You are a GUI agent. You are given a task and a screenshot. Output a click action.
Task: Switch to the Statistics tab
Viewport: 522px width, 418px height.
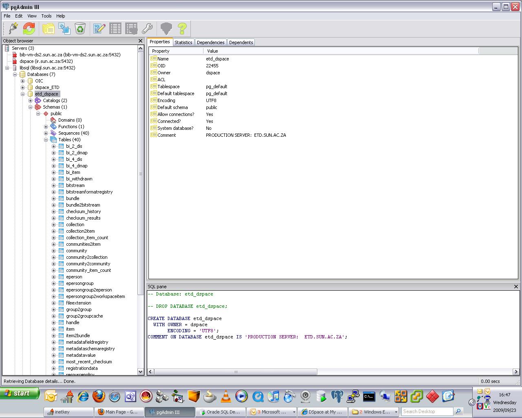[183, 42]
